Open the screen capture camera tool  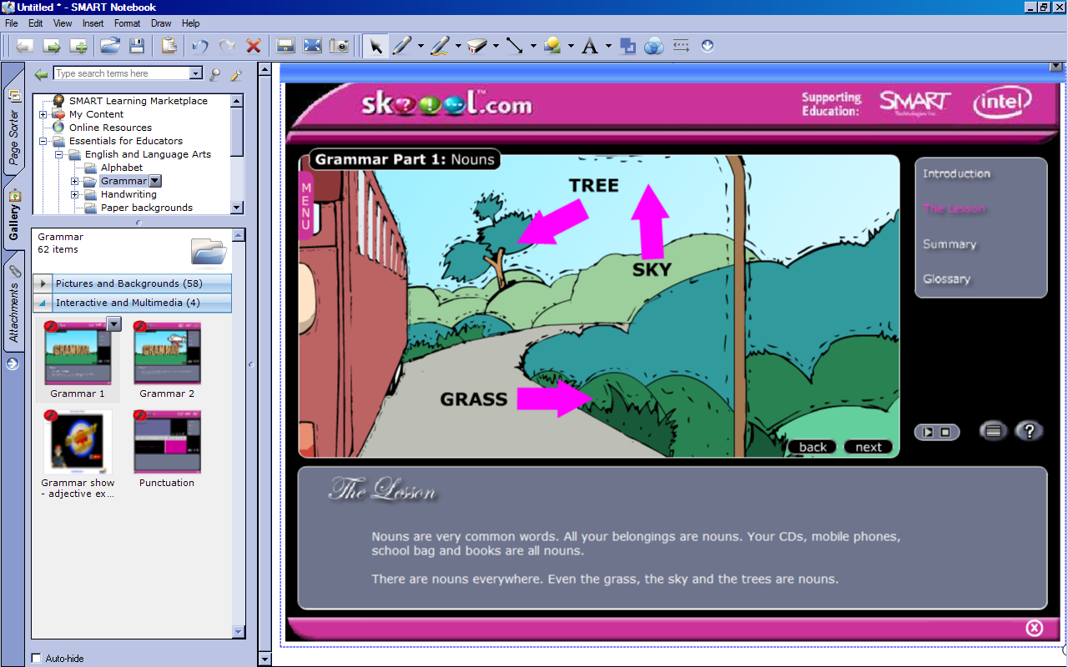339,46
